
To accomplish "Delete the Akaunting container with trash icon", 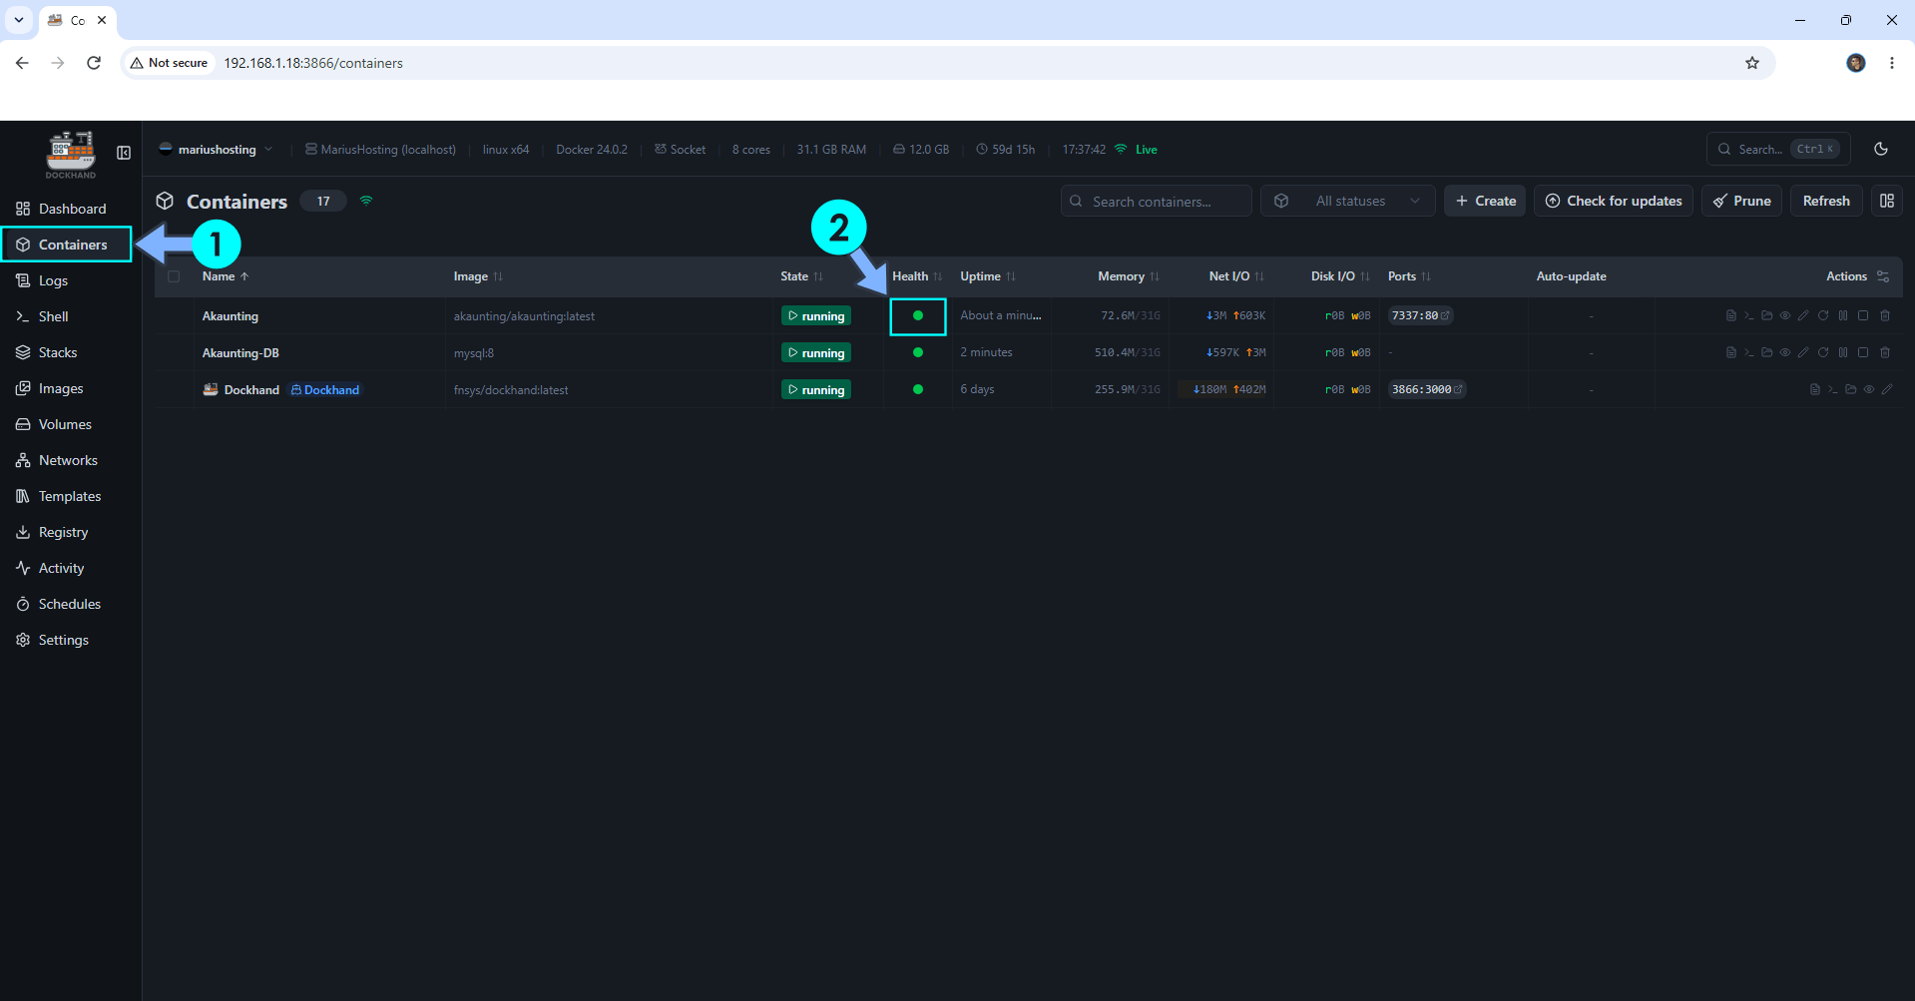I will [1885, 315].
